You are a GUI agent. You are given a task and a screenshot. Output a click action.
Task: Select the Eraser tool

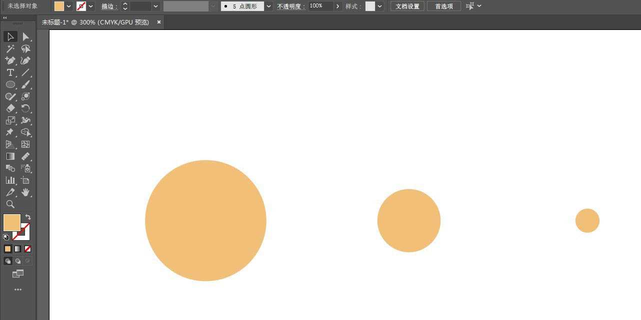[10, 108]
